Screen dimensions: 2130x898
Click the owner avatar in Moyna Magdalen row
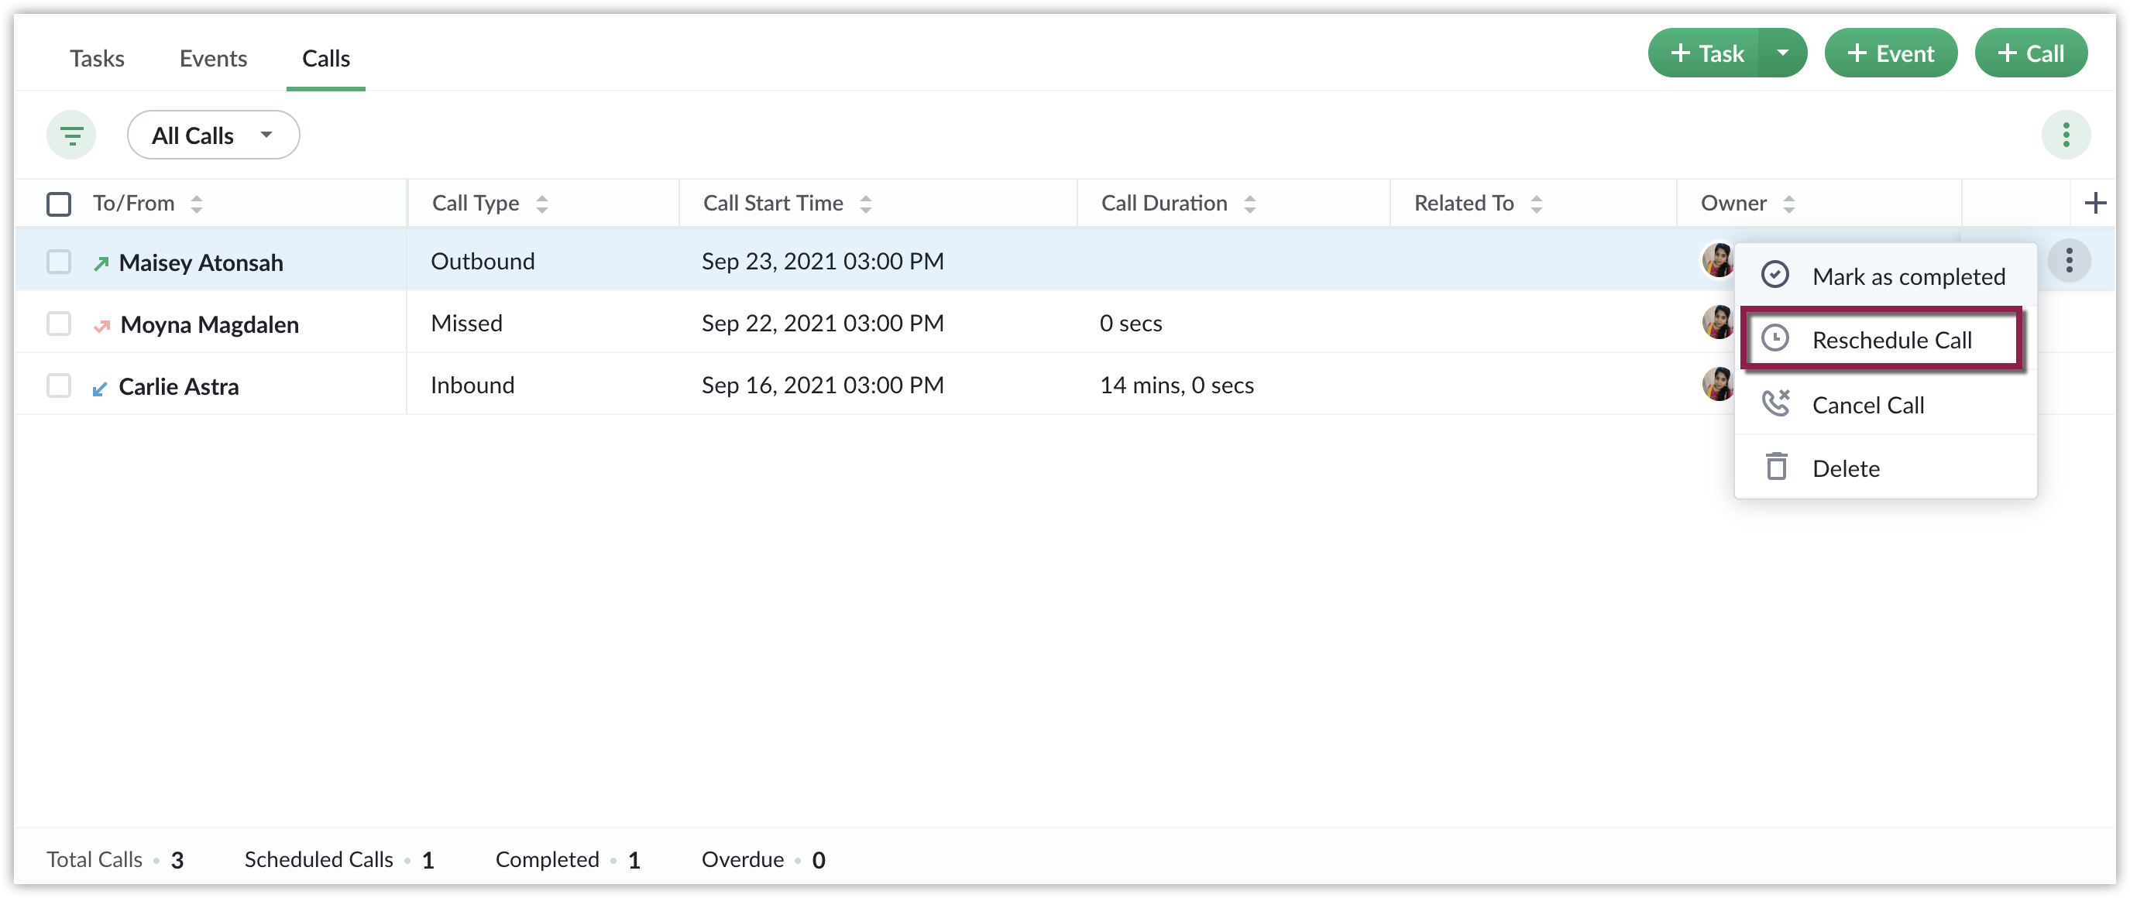coord(1717,322)
